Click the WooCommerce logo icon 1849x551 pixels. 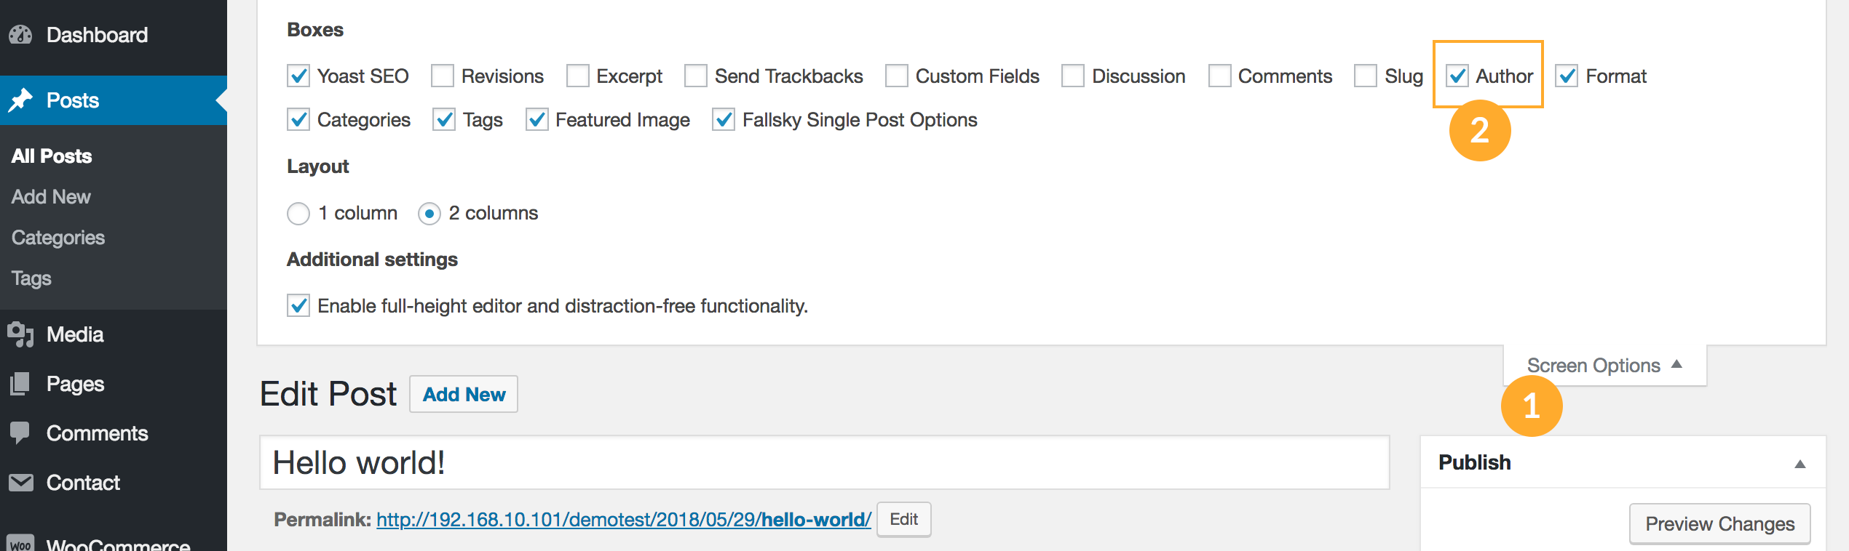(21, 544)
